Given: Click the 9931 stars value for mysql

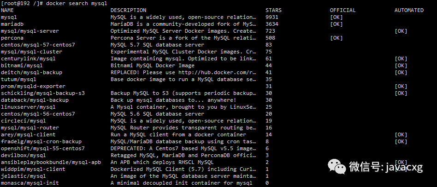Looking at the screenshot, I should click(x=272, y=17).
